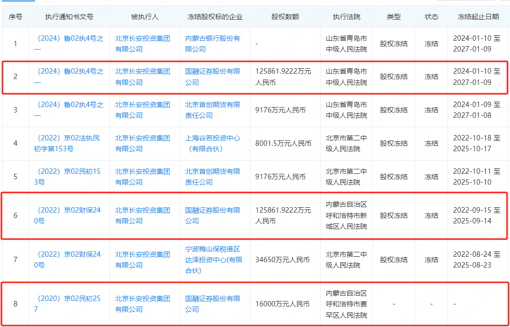Open 上海谷若投资中心(有限合伙) link

click(213, 143)
